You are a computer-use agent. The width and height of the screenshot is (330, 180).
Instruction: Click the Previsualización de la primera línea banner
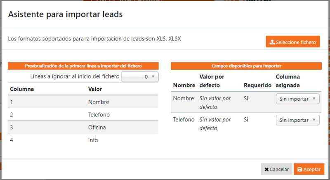tap(83, 66)
